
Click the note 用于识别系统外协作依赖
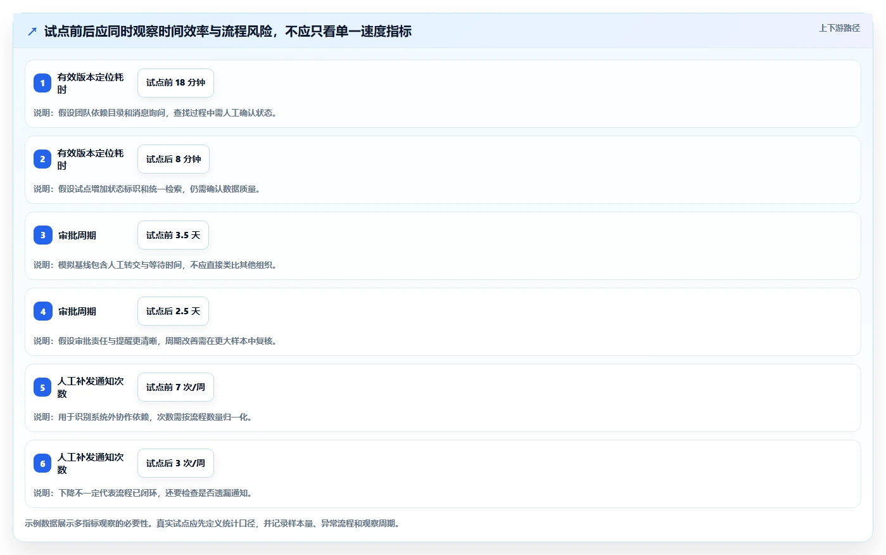[x=143, y=417]
